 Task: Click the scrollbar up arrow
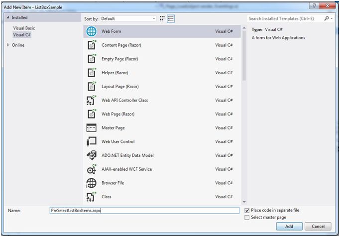click(244, 28)
